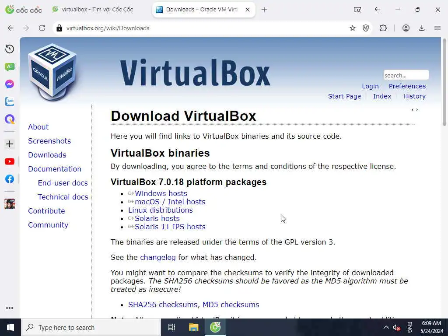Image resolution: width=448 pixels, height=336 pixels.
Task: Open sidebar more options three dots
Action: (x=10, y=308)
